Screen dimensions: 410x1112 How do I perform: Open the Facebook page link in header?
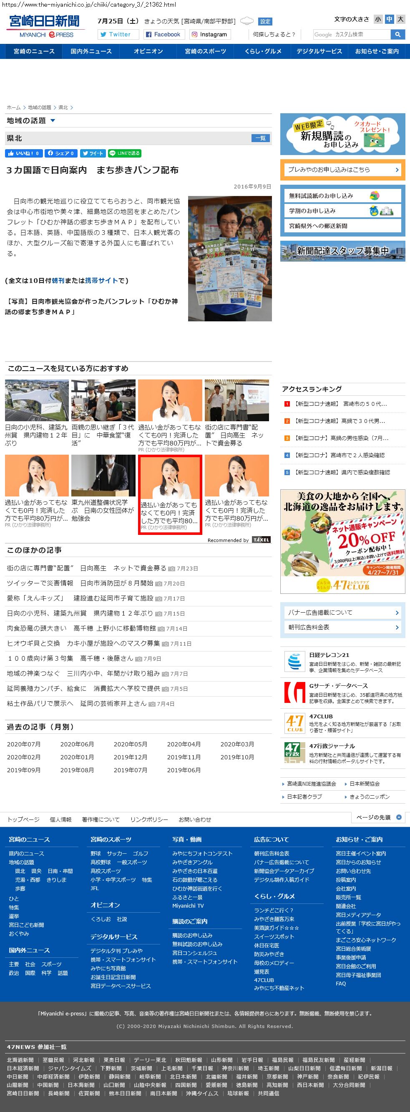163,35
